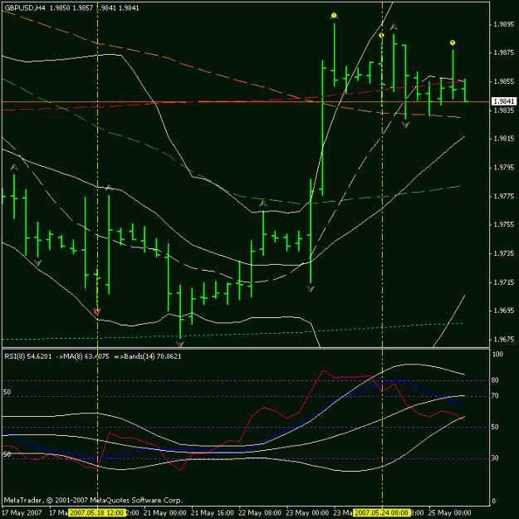Screen dimensions: 519x519
Task: Click the 1.9795 price scale label
Action: tap(504, 168)
